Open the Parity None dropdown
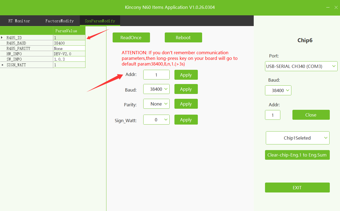The height and width of the screenshot is (211, 340). [x=156, y=104]
